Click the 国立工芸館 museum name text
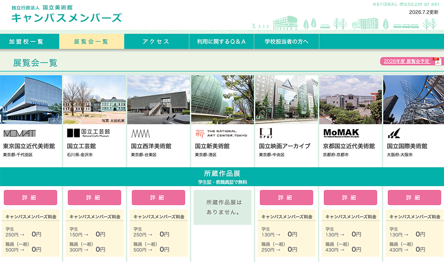Viewport: 444px width, 262px height. click(x=81, y=146)
